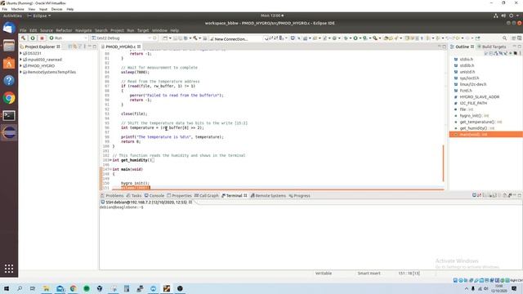Open the VirtualBox Devices menu
The width and height of the screenshot is (523, 294).
point(56,9)
